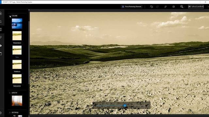Collapse the COLORE section

click(10, 16)
